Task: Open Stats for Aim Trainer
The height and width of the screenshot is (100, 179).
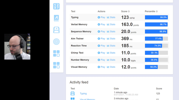Action: (x=111, y=39)
